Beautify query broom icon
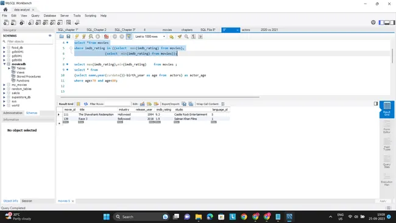The height and width of the screenshot is (223, 396). [180, 37]
